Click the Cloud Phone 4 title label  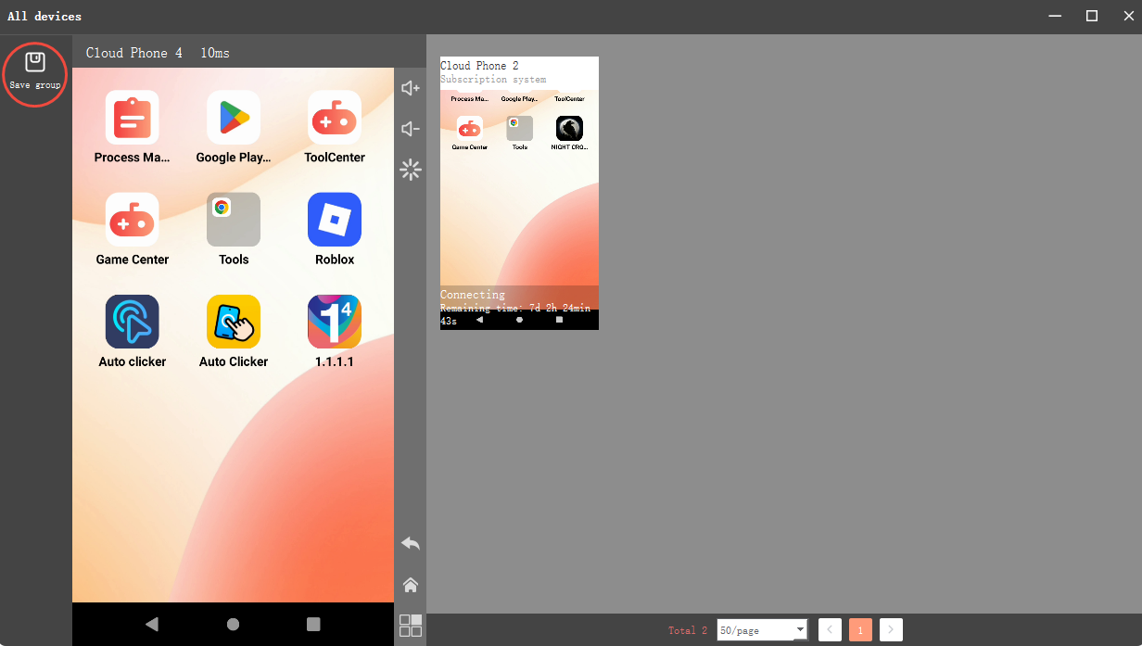134,53
